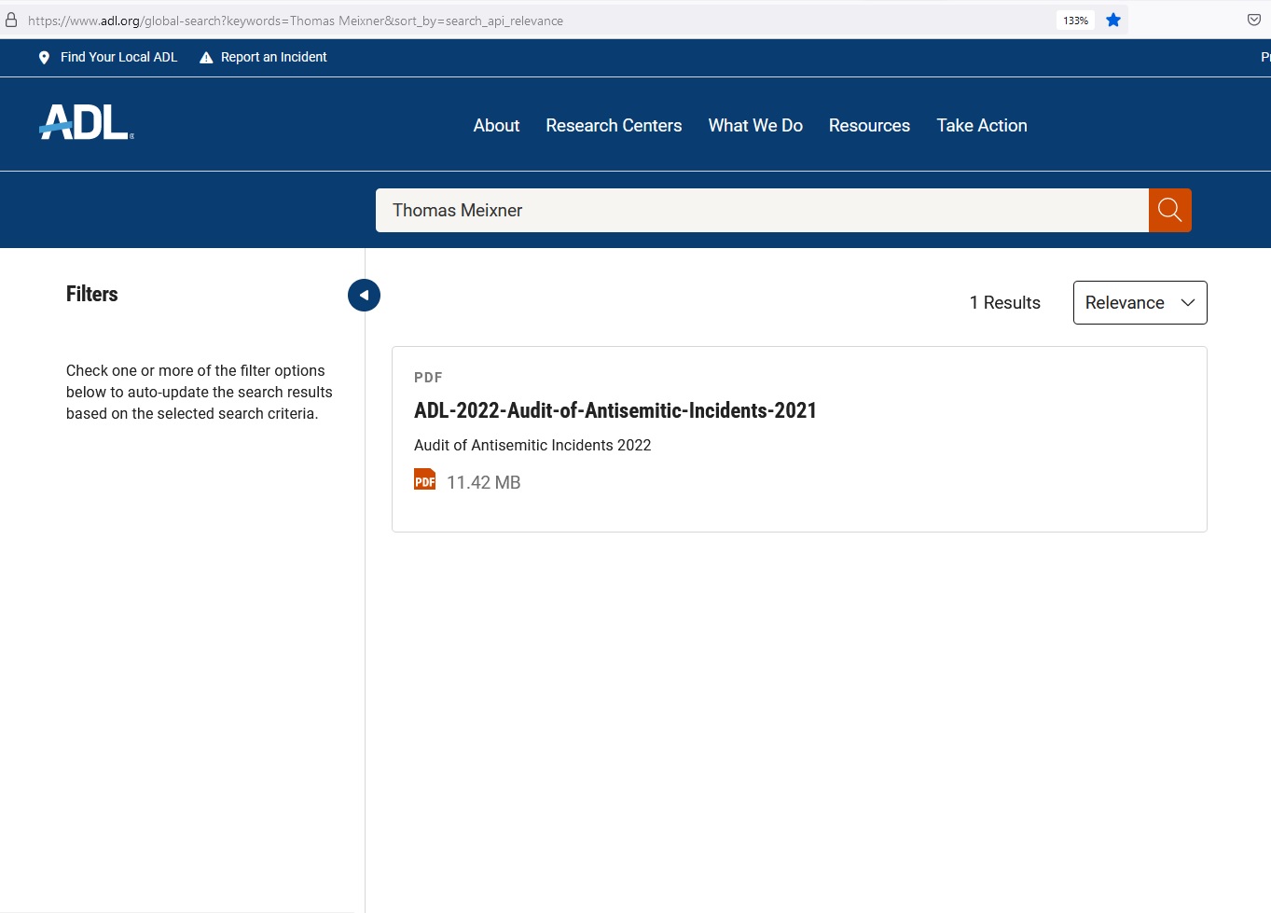
Task: Open the Resources menu
Action: [869, 126]
